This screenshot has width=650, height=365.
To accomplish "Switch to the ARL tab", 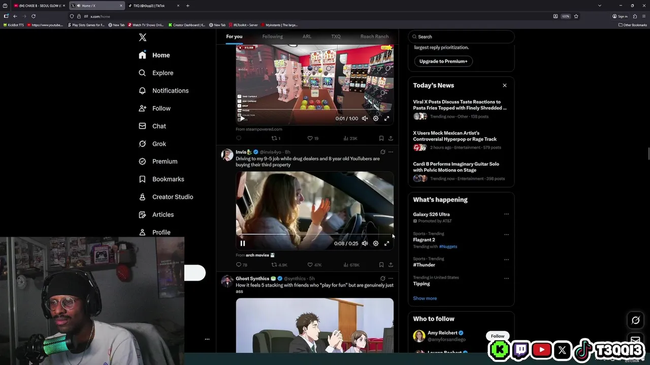I will pos(307,36).
